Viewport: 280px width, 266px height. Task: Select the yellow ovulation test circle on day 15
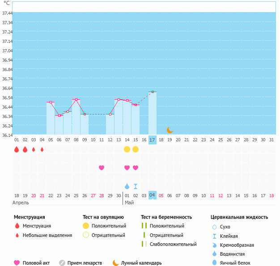[x=136, y=149]
